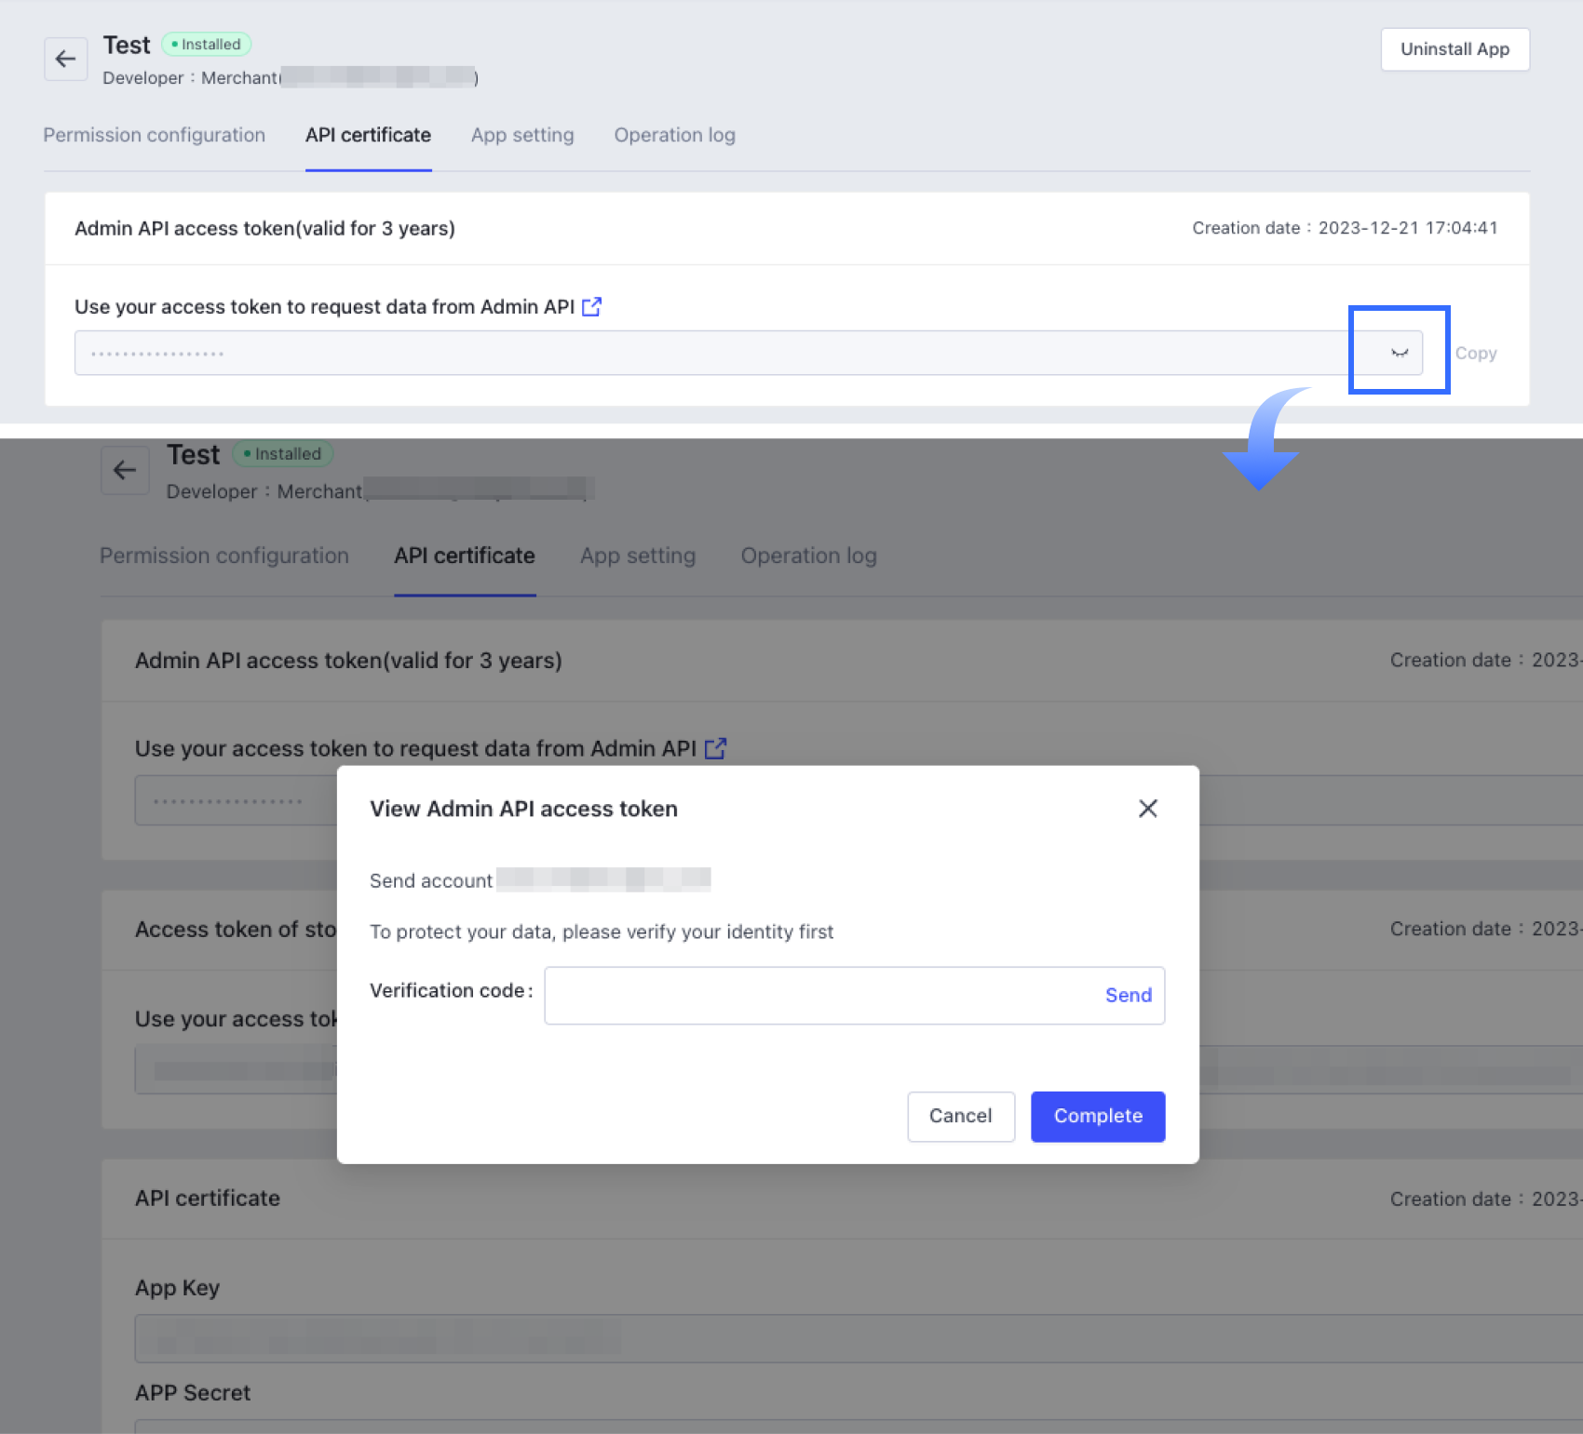Image resolution: width=1583 pixels, height=1434 pixels.
Task: Click the Verification code input field
Action: coord(819,996)
